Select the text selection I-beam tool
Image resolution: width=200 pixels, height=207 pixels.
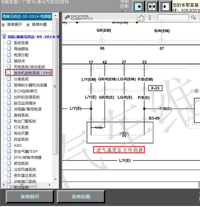coord(150,17)
